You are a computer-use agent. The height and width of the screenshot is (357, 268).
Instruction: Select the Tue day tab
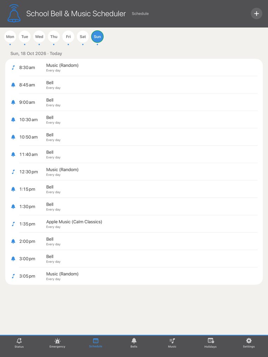[25, 37]
